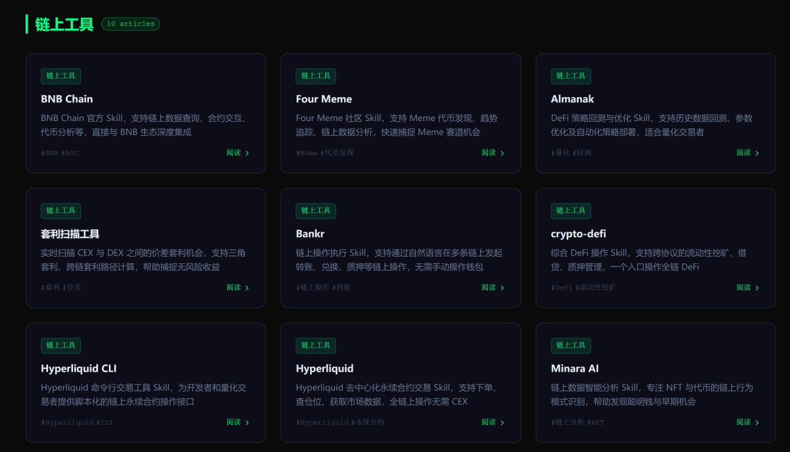Click the 套利扫描工具 card description text

click(144, 260)
